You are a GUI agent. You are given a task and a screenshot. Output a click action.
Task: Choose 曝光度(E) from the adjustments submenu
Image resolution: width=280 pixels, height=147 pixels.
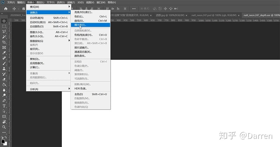coord(91,25)
